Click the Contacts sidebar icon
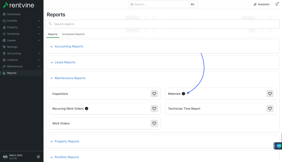 tap(4, 60)
